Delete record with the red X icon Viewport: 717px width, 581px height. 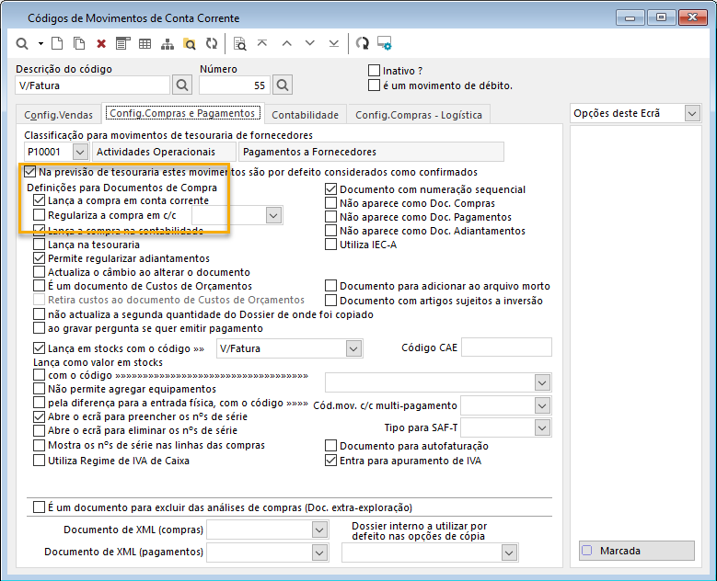click(101, 44)
